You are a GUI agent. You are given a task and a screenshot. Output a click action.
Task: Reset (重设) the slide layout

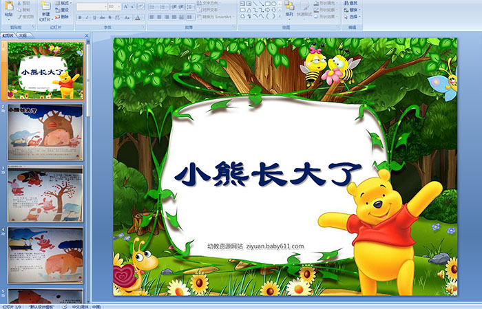coord(62,10)
